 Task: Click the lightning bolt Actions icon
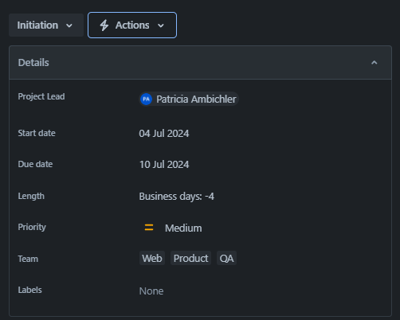pos(104,25)
